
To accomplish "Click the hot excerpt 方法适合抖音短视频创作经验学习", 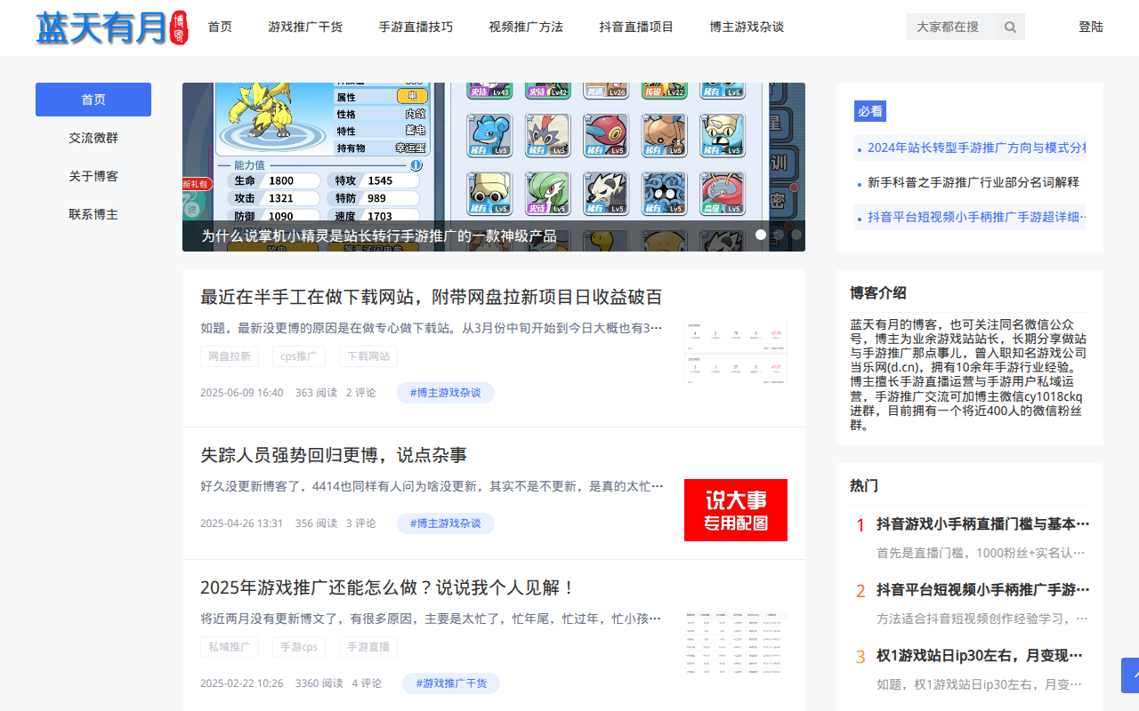I will pos(983,619).
